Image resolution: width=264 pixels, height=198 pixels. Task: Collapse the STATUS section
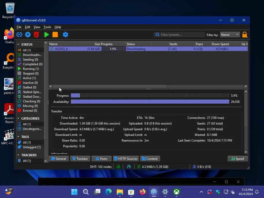[x=18, y=44]
